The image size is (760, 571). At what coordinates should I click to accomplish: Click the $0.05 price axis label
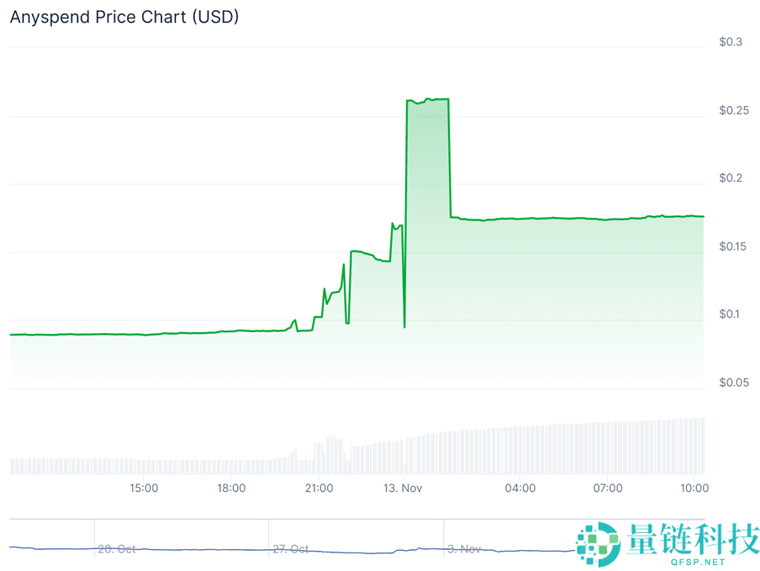click(x=734, y=383)
